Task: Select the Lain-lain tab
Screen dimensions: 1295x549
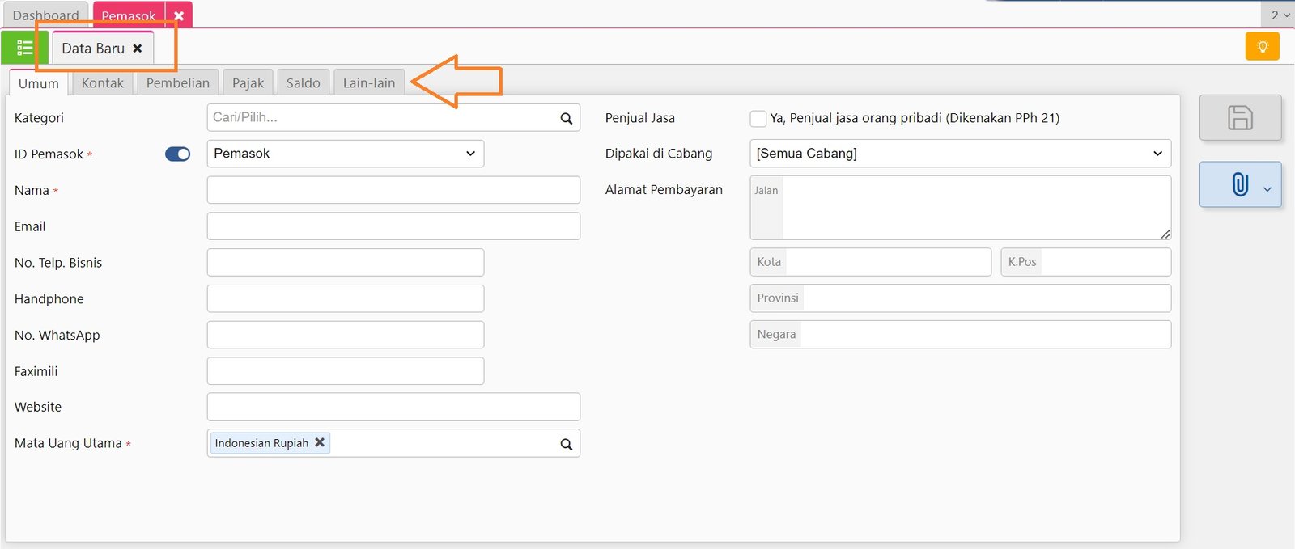Action: (369, 83)
